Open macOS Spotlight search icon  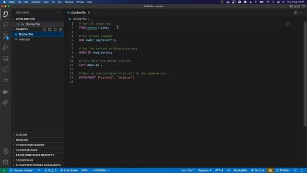click(x=273, y=2)
